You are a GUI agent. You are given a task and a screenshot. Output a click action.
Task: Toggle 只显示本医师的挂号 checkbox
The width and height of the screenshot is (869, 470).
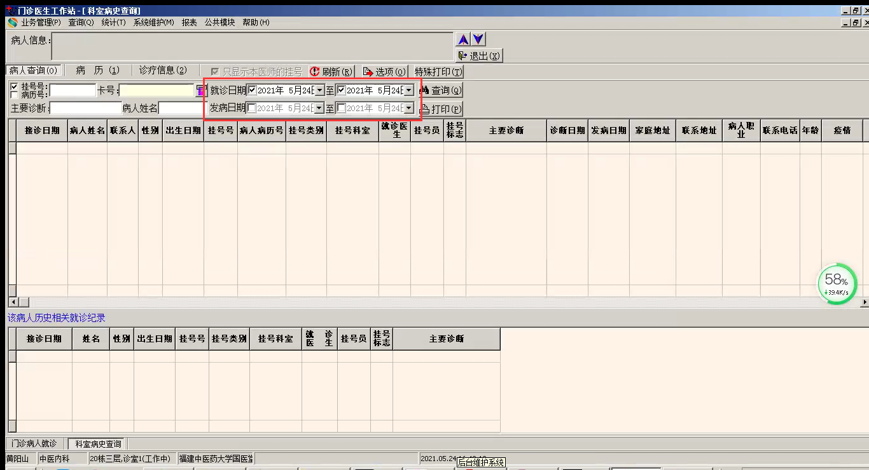(216, 72)
